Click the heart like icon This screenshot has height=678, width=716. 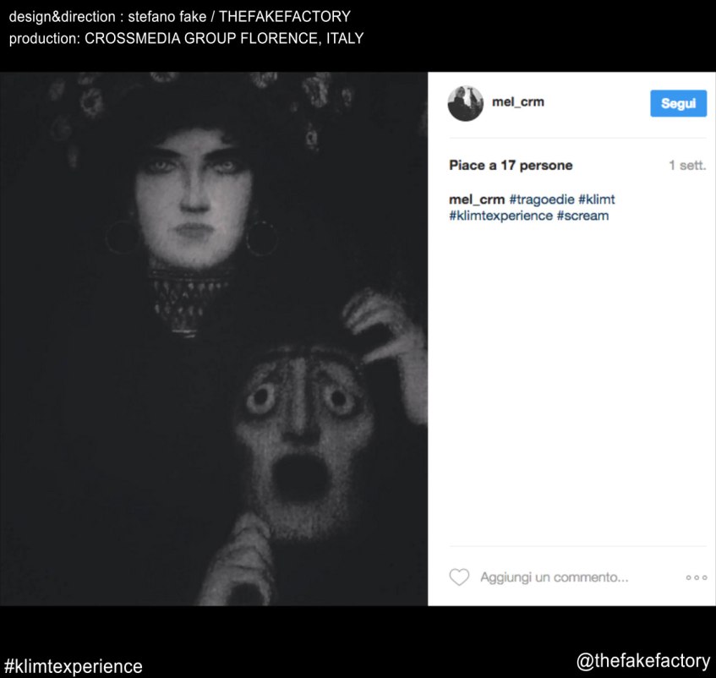pos(459,577)
